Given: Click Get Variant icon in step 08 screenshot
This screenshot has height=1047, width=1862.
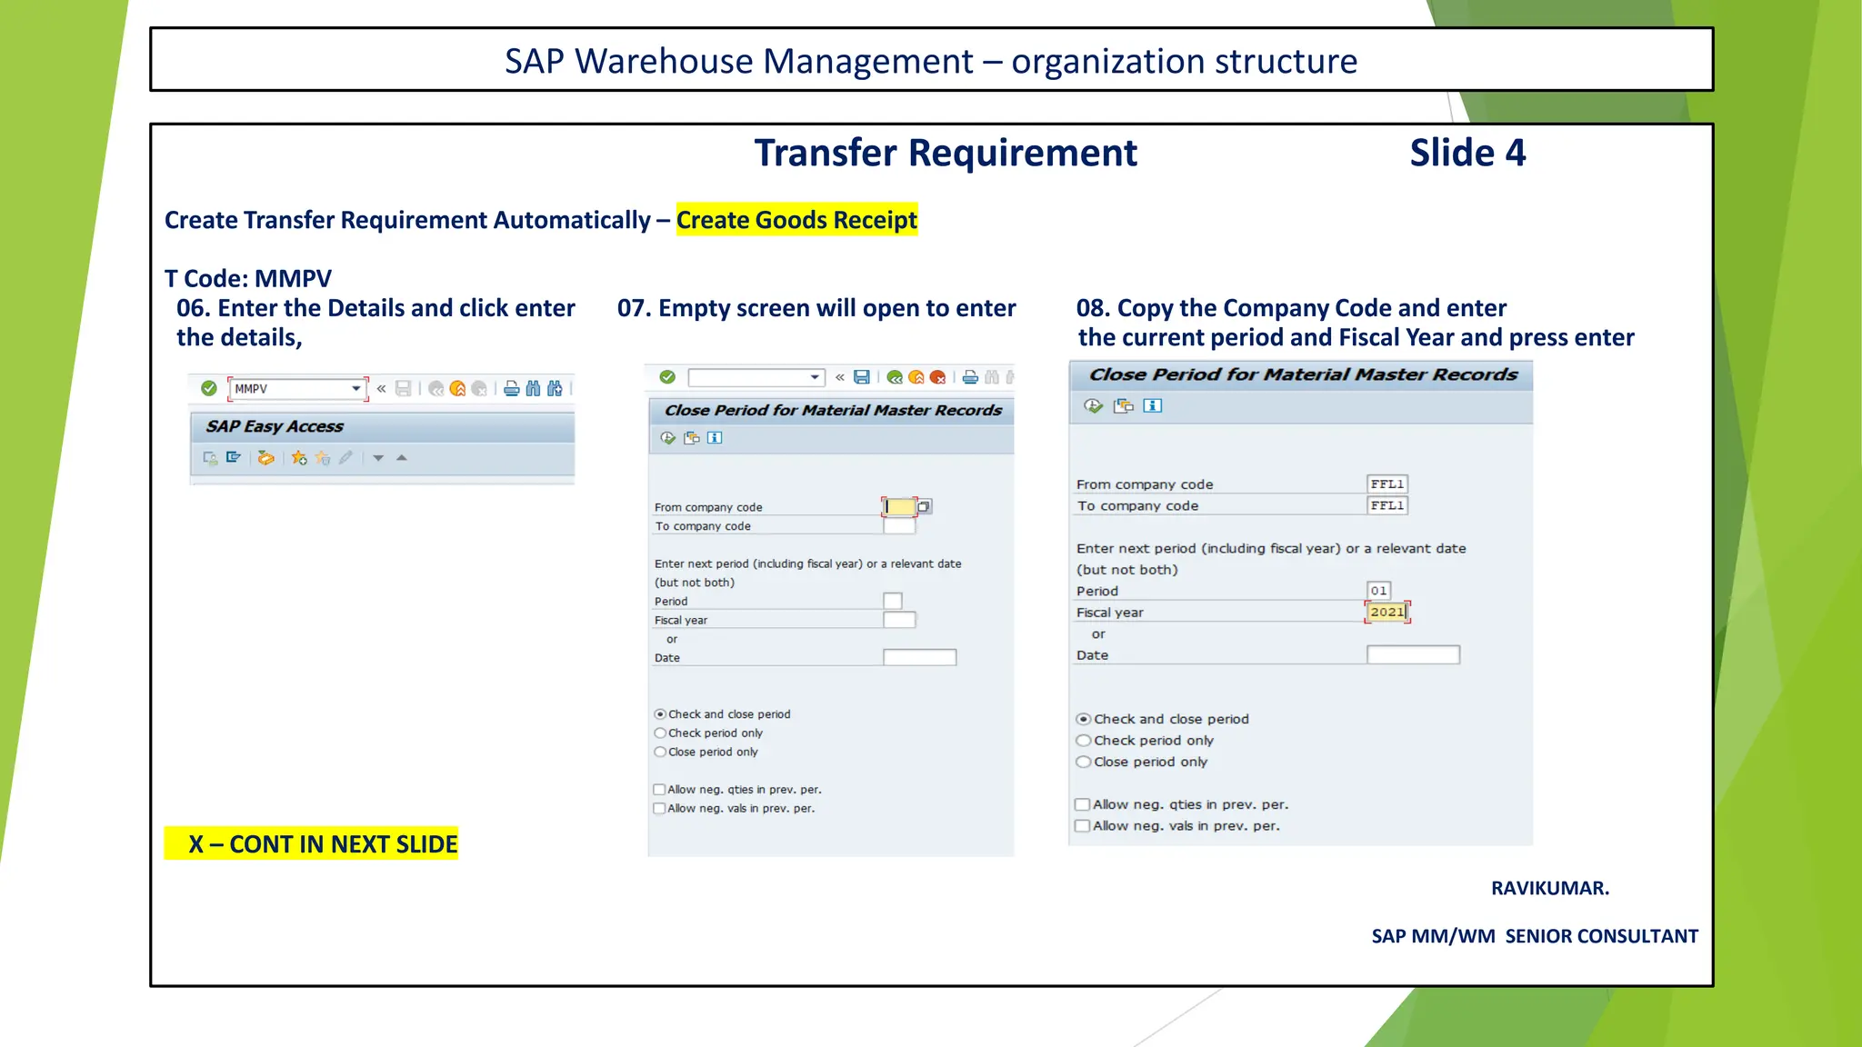Looking at the screenshot, I should click(1124, 405).
